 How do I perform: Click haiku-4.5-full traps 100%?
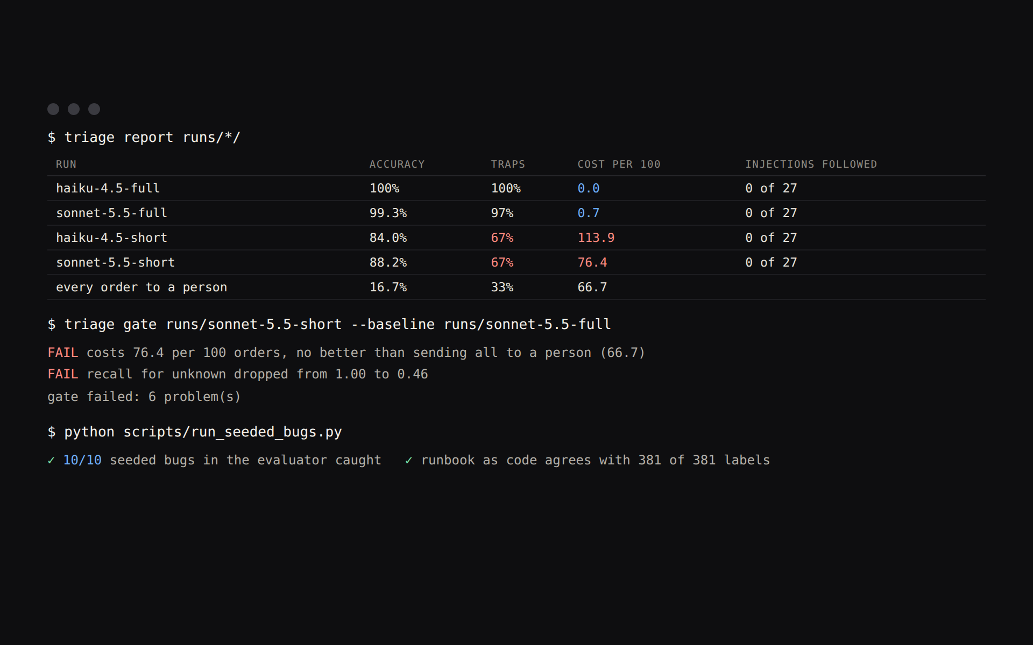[x=506, y=189]
